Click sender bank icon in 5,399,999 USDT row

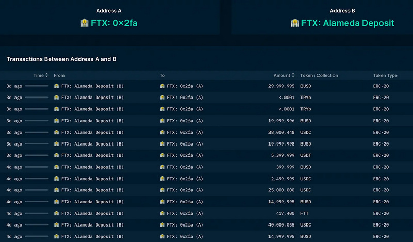(x=57, y=156)
